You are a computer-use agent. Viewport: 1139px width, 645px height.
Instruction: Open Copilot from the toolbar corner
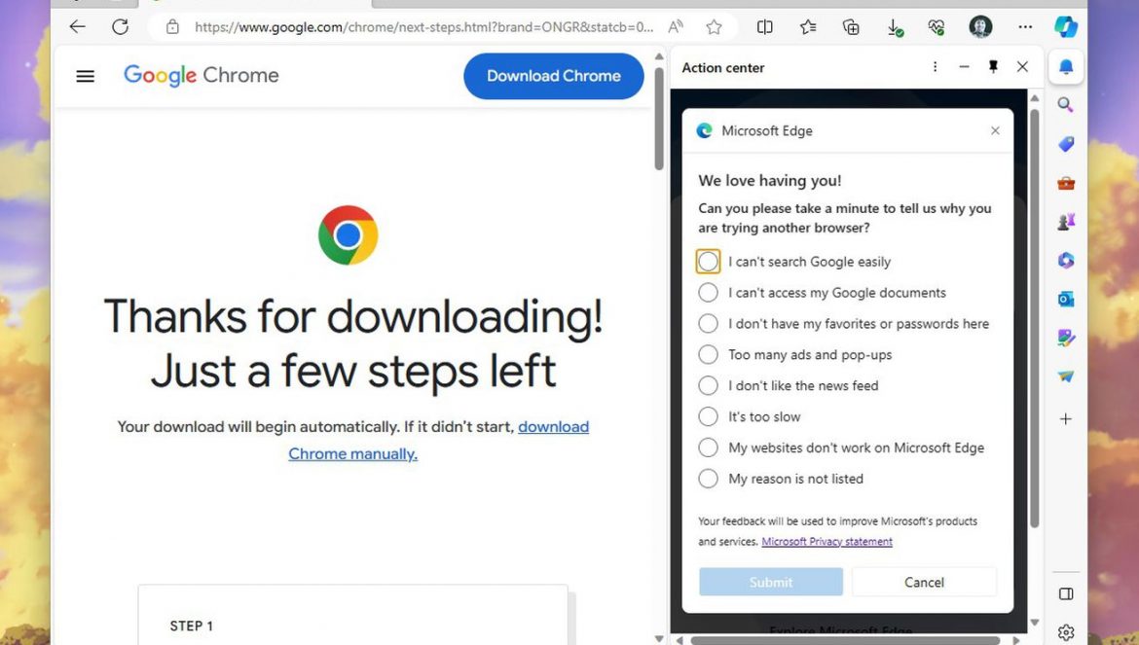pyautogui.click(x=1066, y=27)
